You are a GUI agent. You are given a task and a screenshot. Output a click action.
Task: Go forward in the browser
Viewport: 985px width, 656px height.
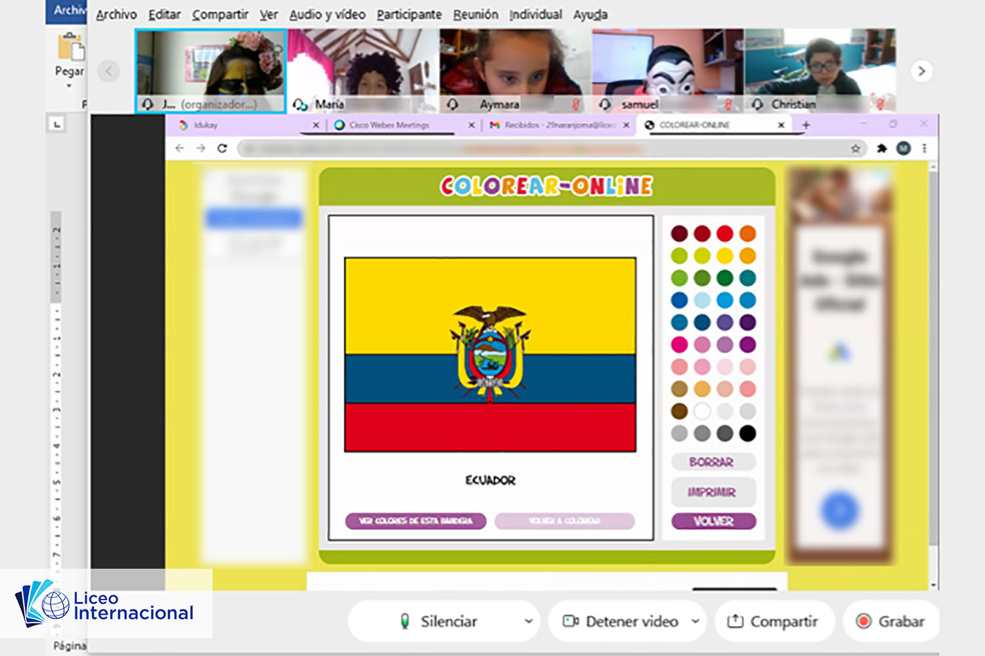click(x=201, y=148)
